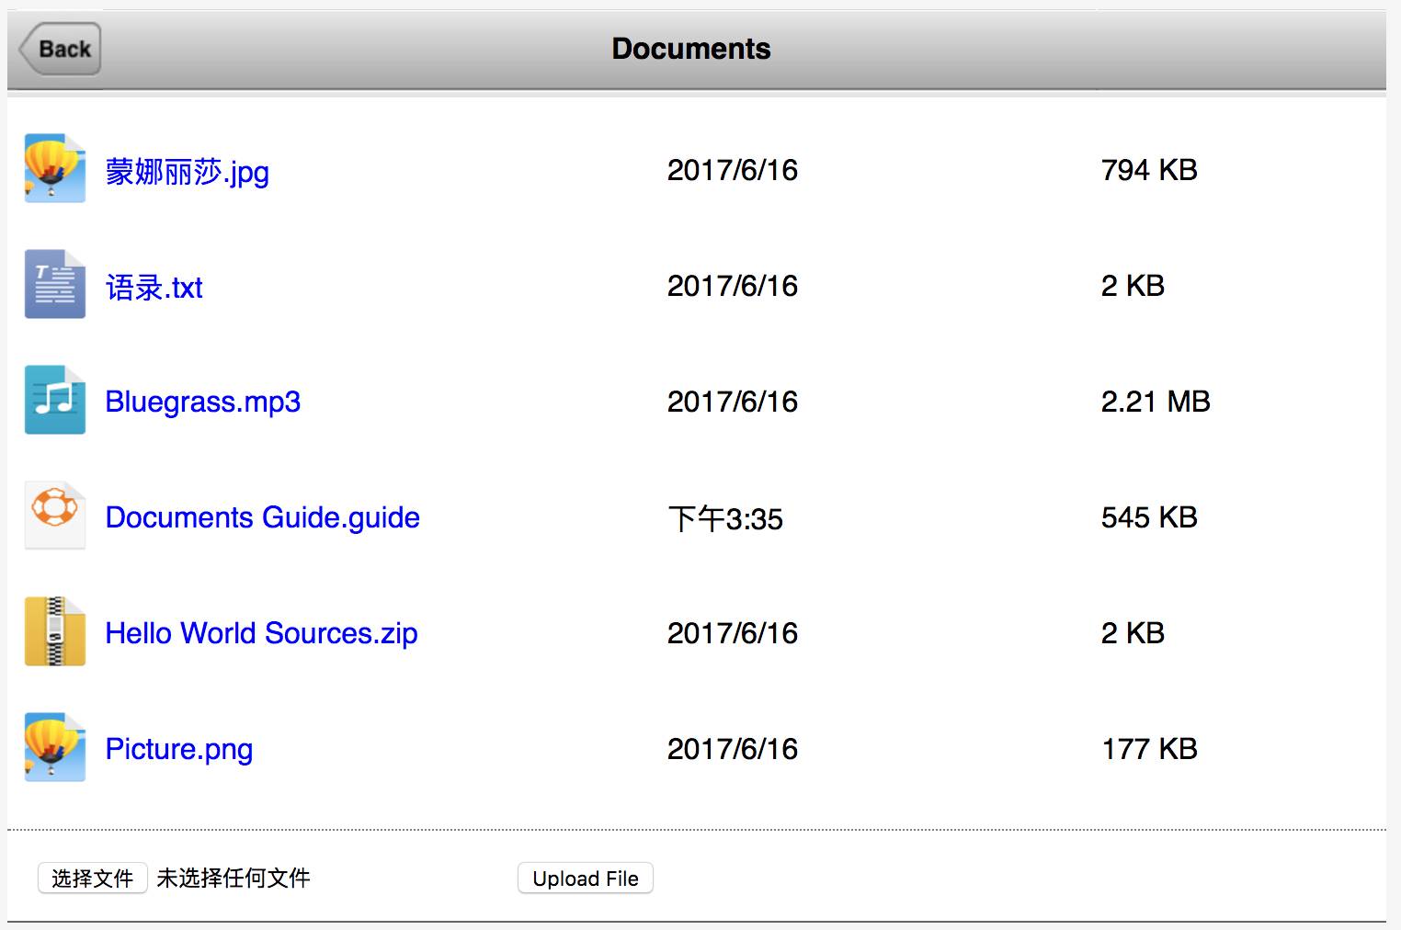
Task: Select the thumbnail icon of 蒙娜丽莎.jpg
Action: tap(54, 168)
